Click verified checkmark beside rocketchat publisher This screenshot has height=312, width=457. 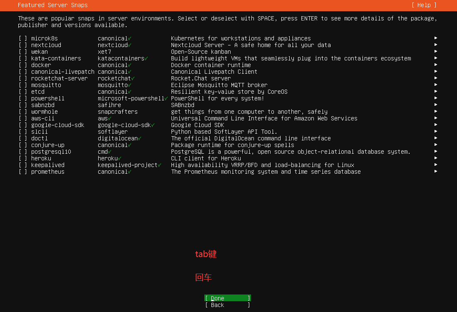coord(133,78)
